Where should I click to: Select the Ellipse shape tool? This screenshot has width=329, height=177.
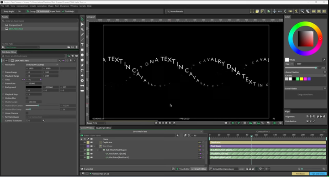[x=82, y=55]
